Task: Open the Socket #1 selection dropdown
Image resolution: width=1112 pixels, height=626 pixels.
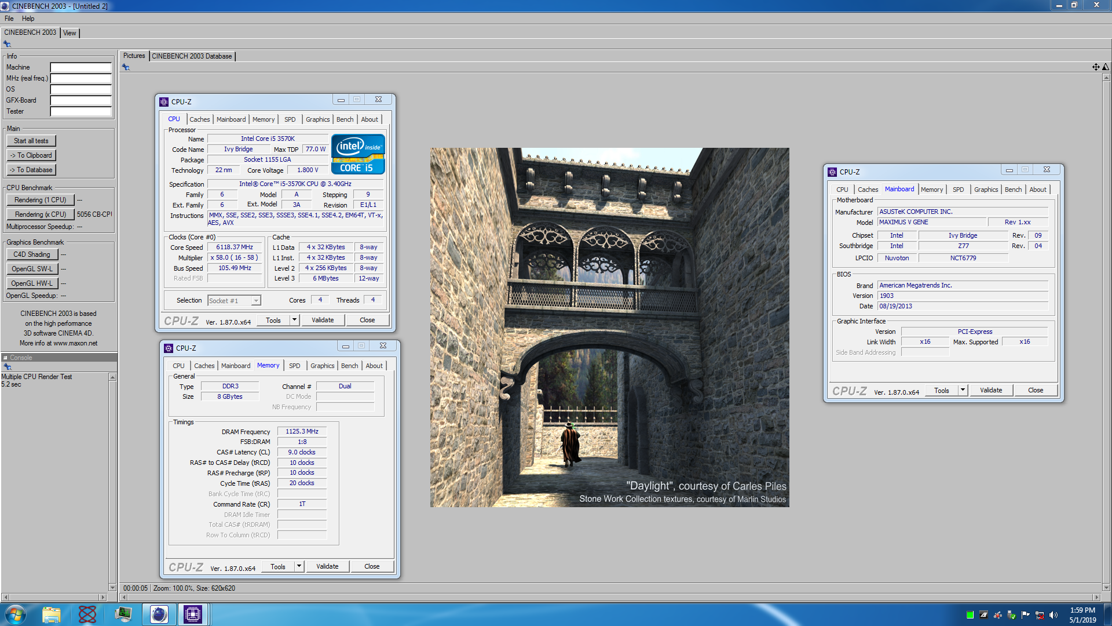Action: 255,300
